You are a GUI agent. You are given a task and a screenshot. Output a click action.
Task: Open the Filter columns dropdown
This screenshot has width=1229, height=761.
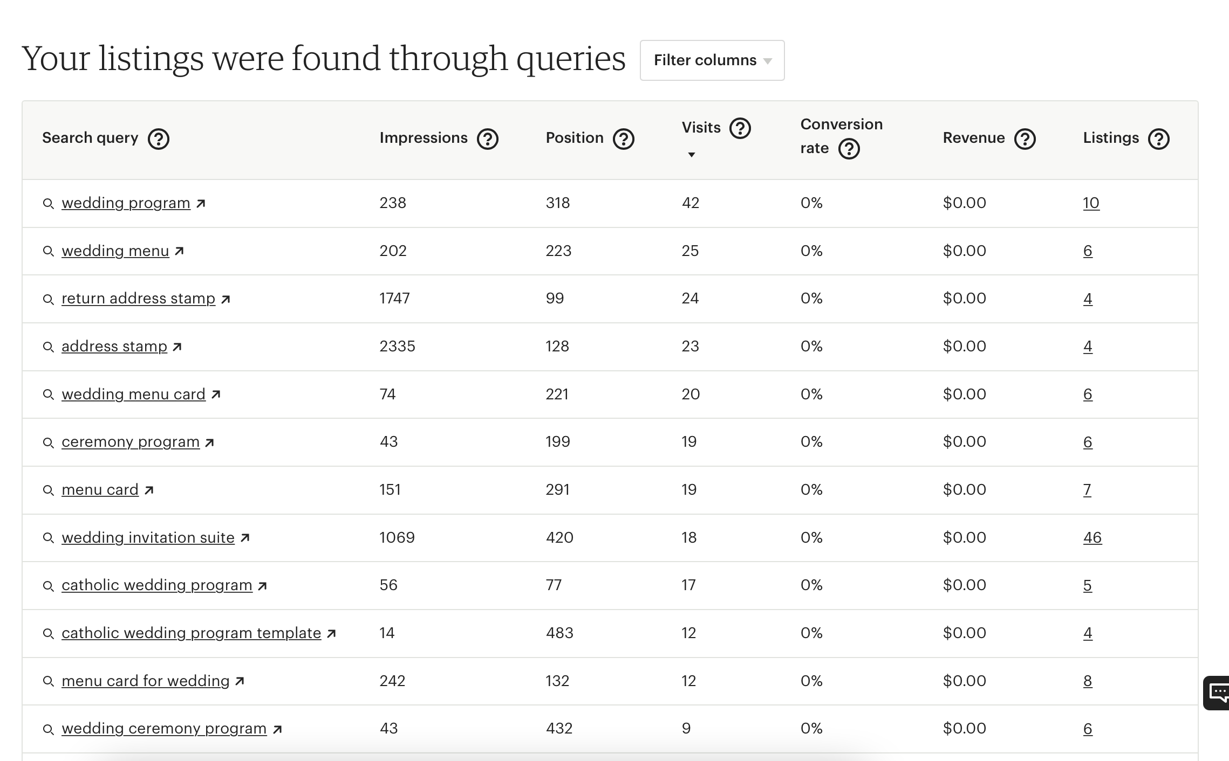(712, 60)
